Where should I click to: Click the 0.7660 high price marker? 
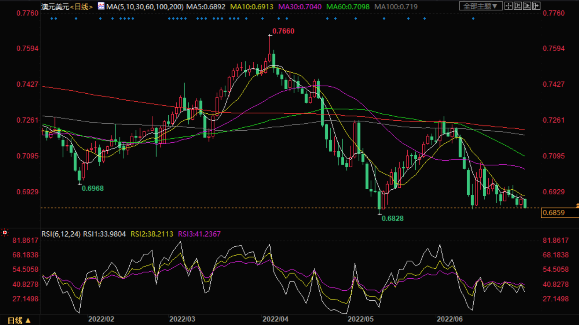tap(283, 31)
